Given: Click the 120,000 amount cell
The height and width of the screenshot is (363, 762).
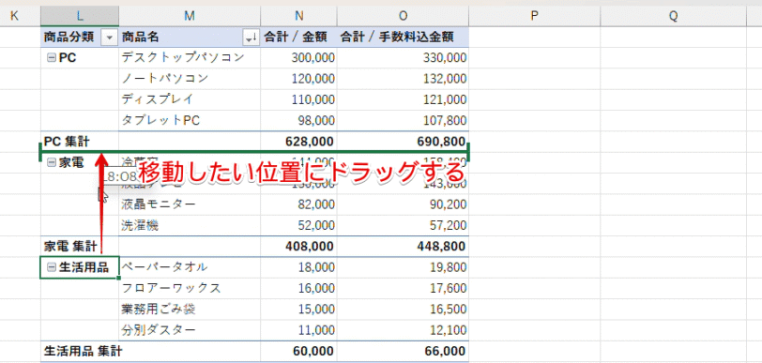Looking at the screenshot, I should (298, 79).
